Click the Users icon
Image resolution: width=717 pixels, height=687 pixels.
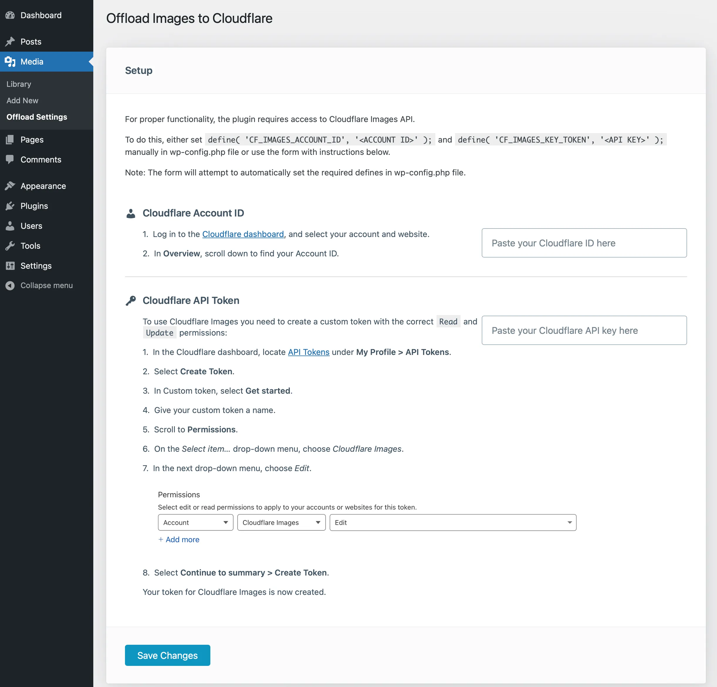tap(10, 226)
